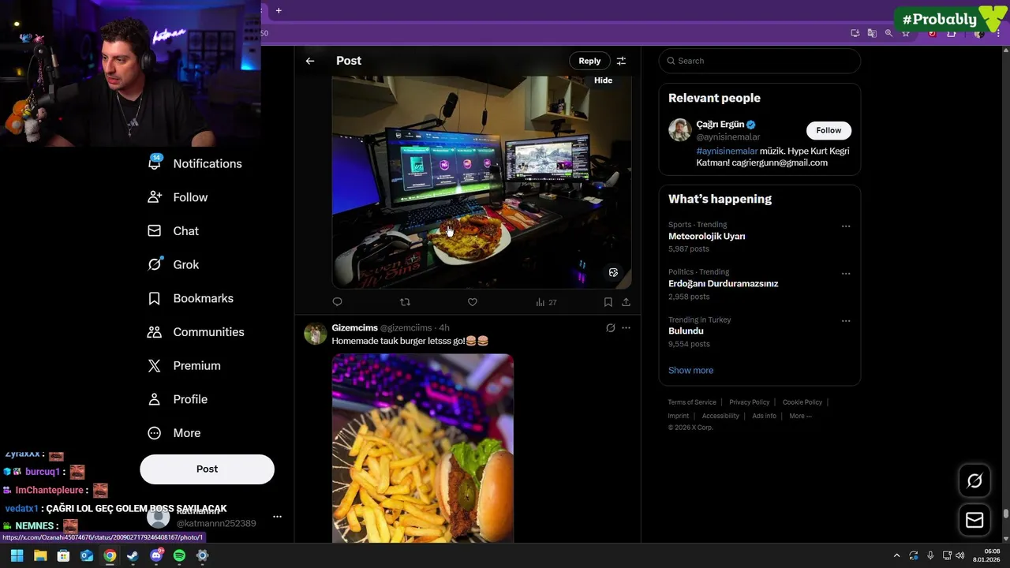Click the red checkmark extension icon

pyautogui.click(x=932, y=33)
